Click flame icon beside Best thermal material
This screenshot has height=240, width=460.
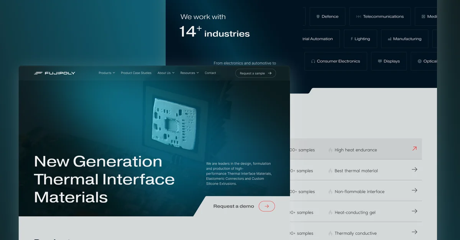[x=330, y=171]
